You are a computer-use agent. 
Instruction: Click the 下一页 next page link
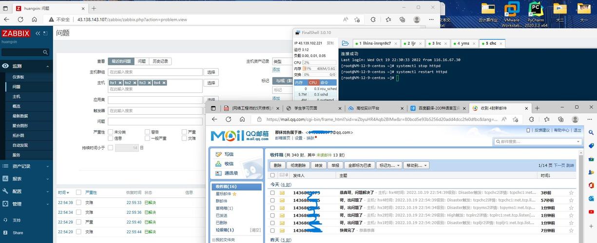[558, 165]
